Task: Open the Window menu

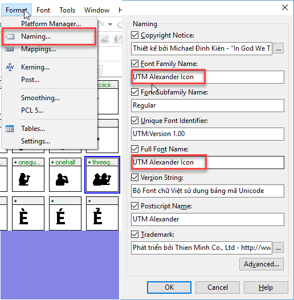Action: click(97, 10)
